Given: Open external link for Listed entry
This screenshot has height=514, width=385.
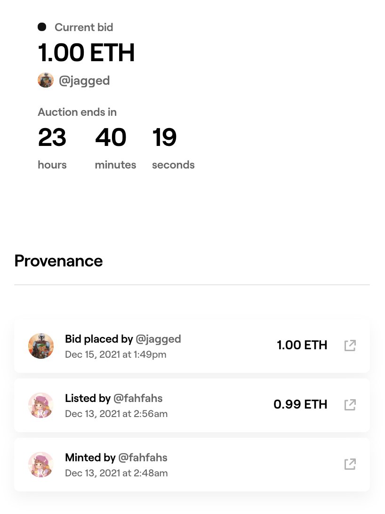Looking at the screenshot, I should (x=350, y=405).
